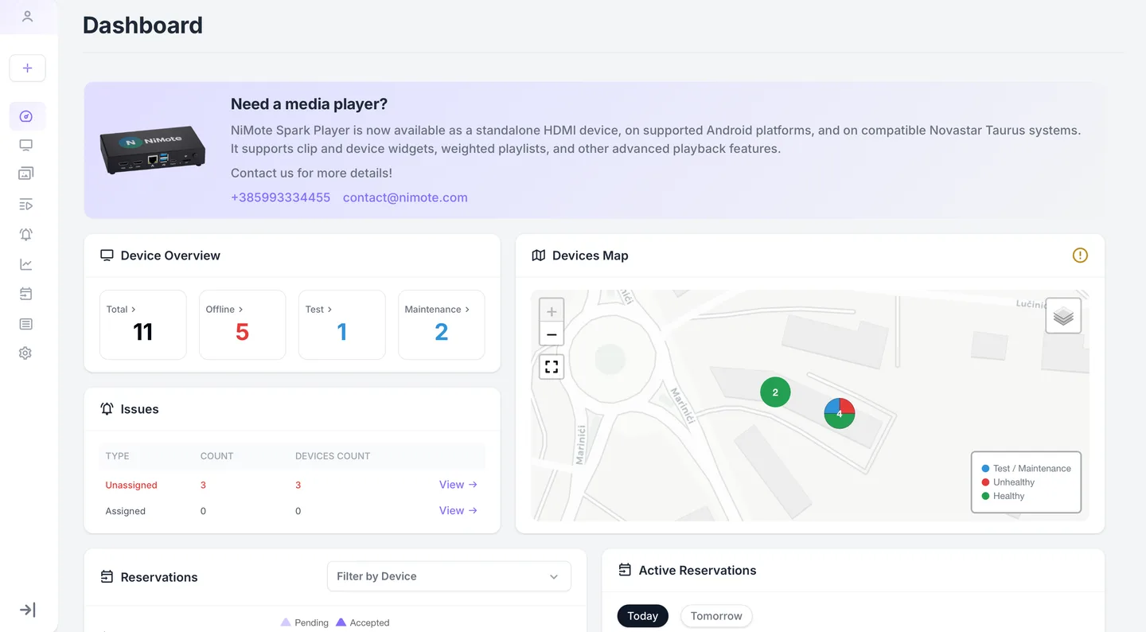Click the TYPE column header in Issues
The image size is (1146, 632).
point(117,456)
